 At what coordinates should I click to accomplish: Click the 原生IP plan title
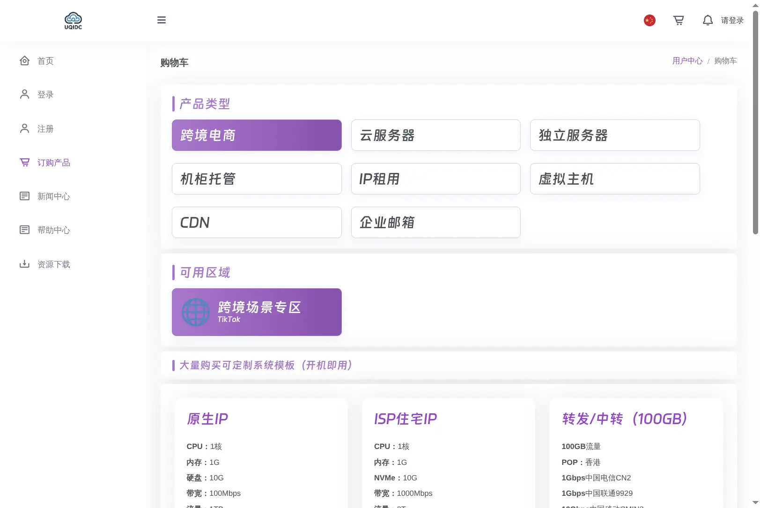[207, 418]
